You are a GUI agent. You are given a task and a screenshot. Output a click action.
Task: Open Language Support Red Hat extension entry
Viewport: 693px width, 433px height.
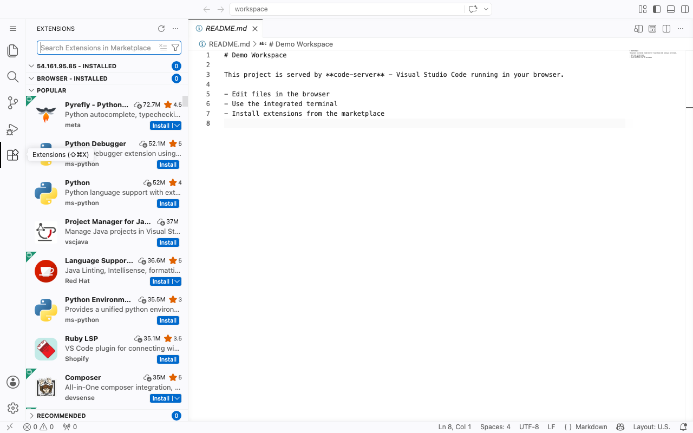pos(107,271)
